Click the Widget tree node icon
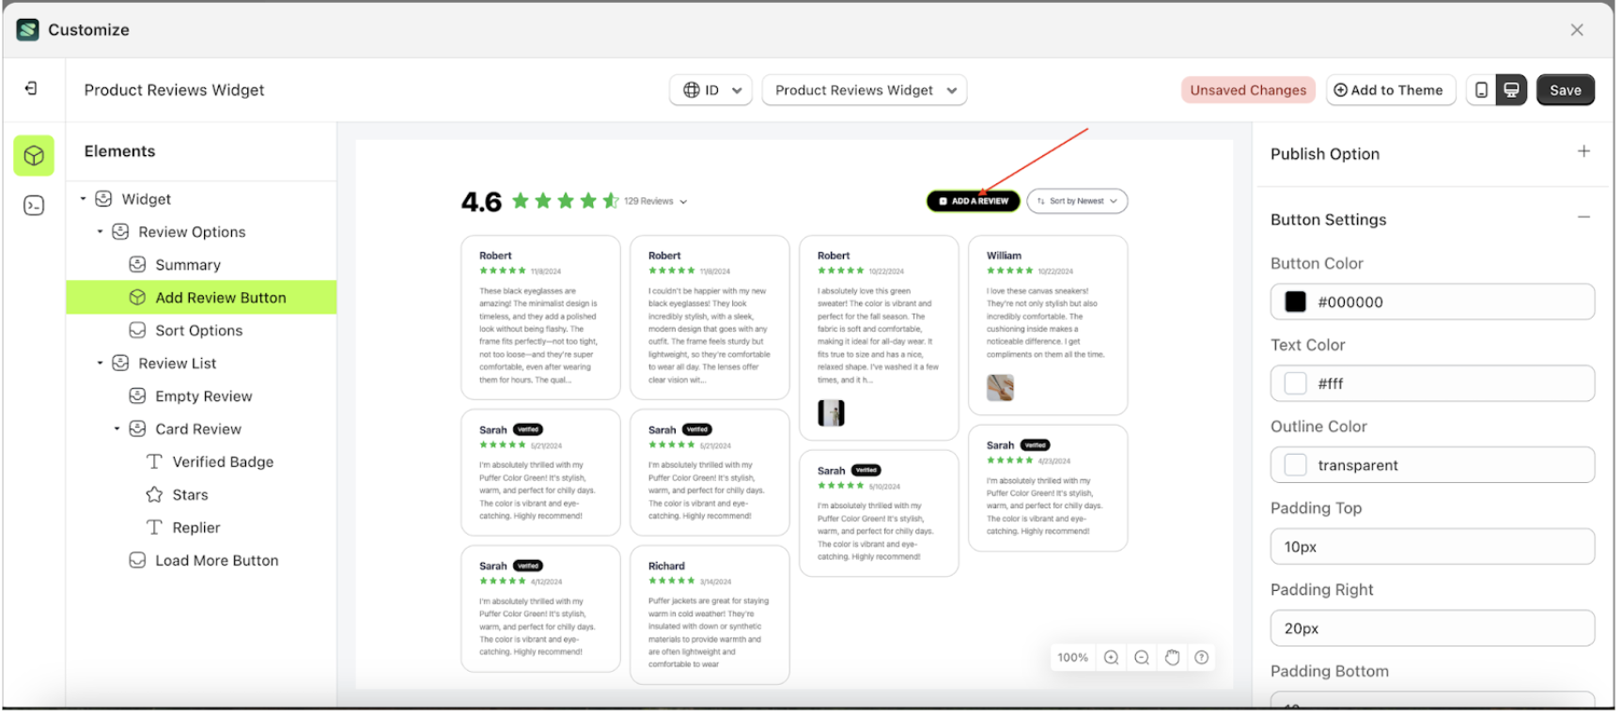This screenshot has width=1622, height=716. [x=104, y=199]
